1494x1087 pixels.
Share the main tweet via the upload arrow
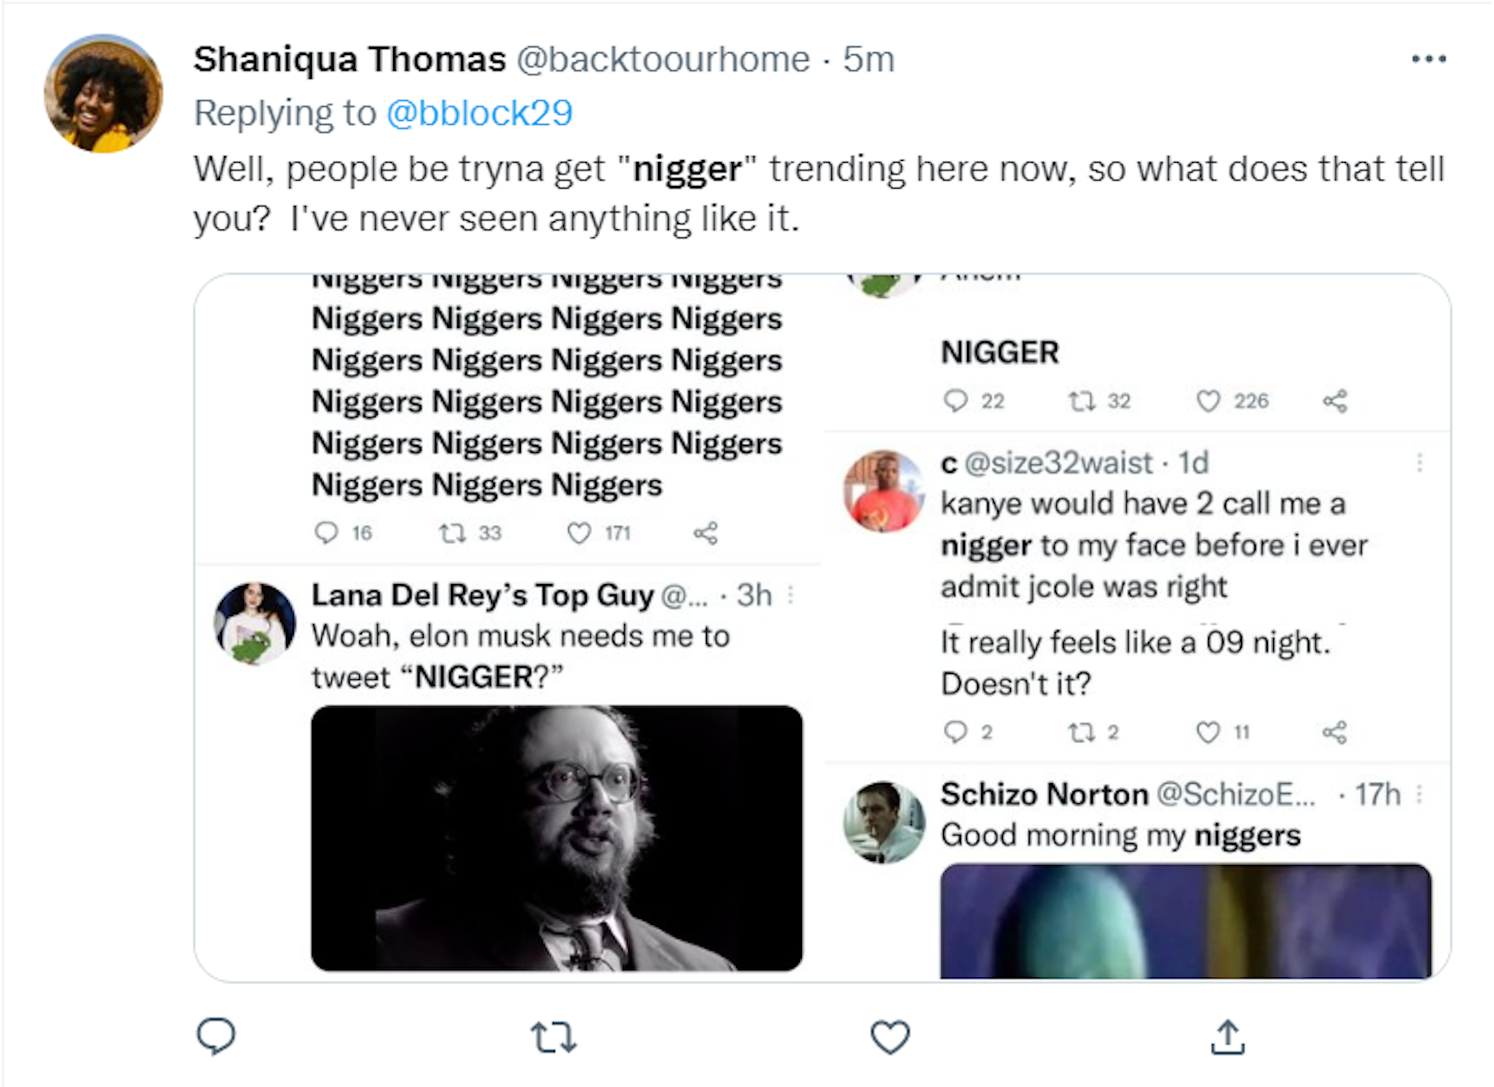tap(1227, 1037)
